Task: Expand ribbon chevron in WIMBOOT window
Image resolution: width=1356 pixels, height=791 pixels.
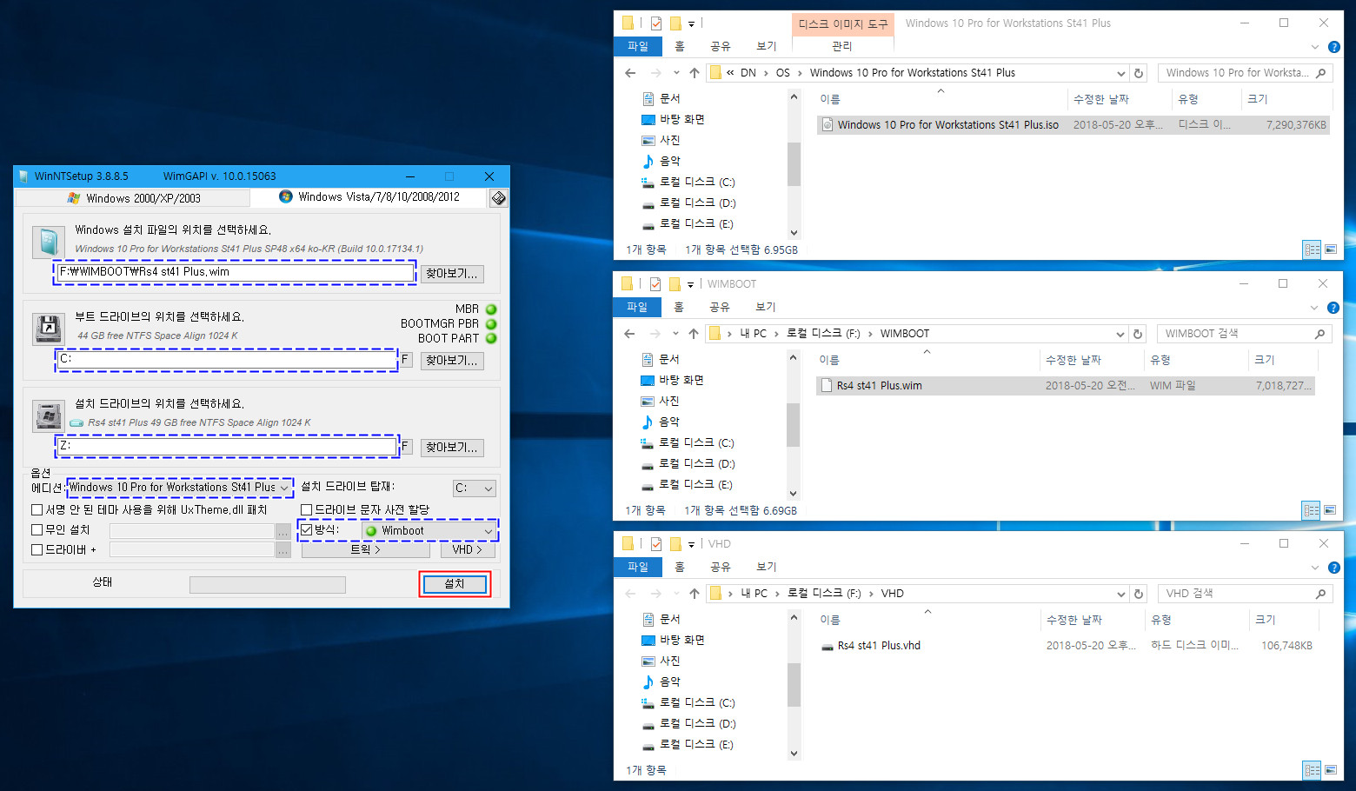Action: pos(1314,308)
